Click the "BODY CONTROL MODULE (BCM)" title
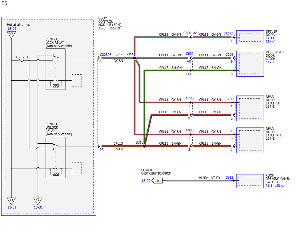The width and height of the screenshot is (300, 232). (x=110, y=22)
